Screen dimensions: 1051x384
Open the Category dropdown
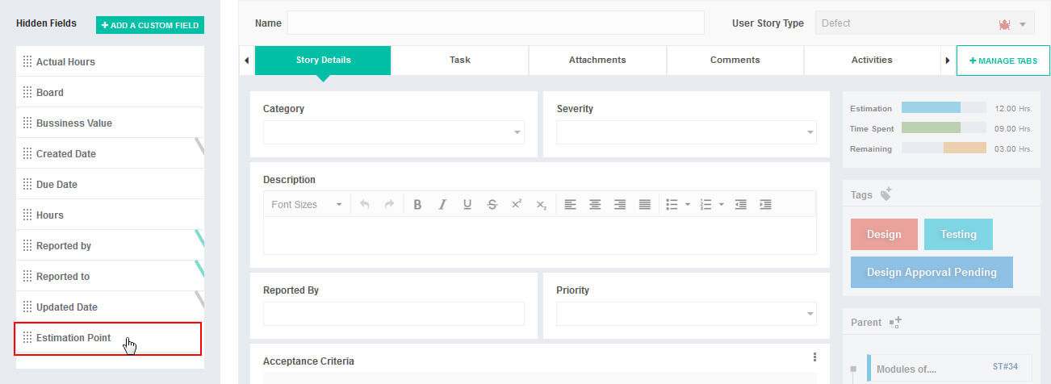(x=393, y=132)
